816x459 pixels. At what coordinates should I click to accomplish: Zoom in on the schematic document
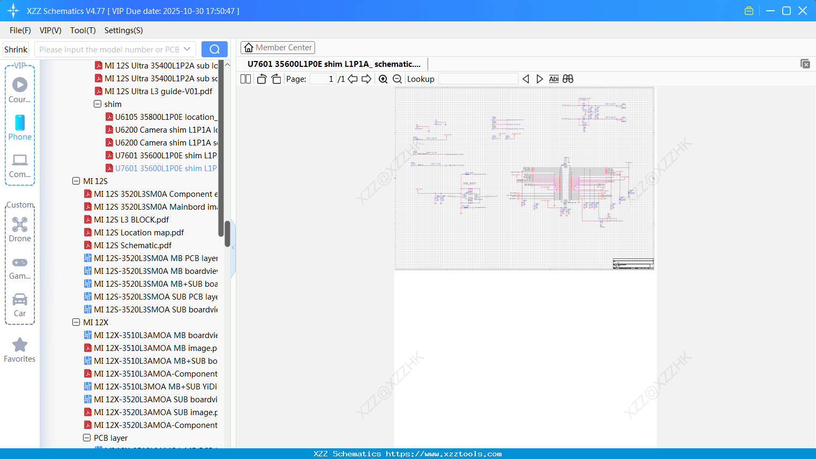click(x=383, y=79)
